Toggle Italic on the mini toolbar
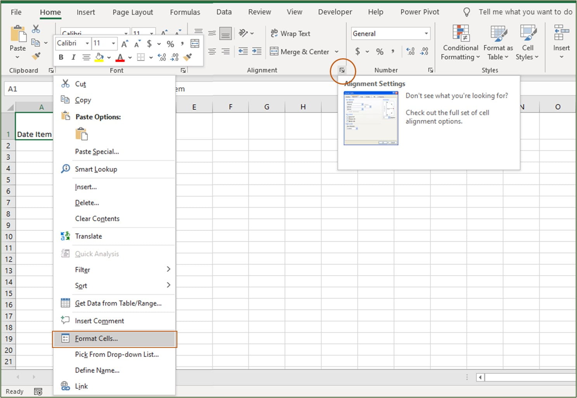Viewport: 577px width, 398px height. coord(73,57)
